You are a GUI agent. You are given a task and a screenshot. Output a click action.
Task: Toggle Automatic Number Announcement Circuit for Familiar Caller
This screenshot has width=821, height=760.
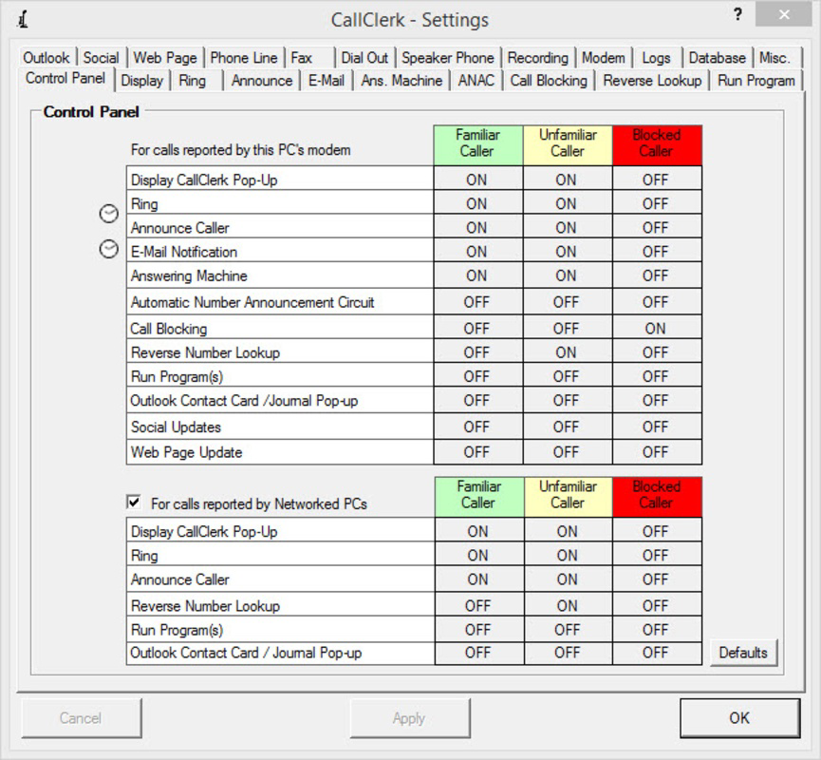click(x=478, y=302)
